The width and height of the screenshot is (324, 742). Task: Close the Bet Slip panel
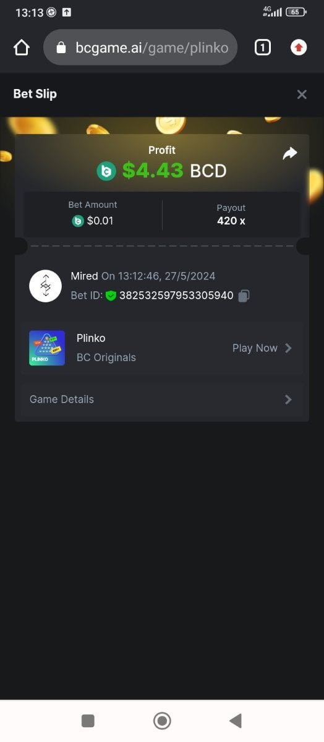302,95
